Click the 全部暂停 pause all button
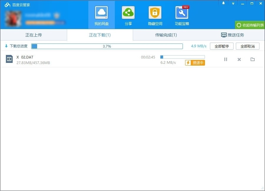Image resolution: width=265 pixels, height=191 pixels. (x=221, y=46)
